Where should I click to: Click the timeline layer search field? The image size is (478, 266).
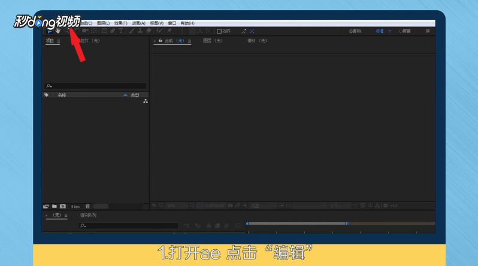click(128, 226)
